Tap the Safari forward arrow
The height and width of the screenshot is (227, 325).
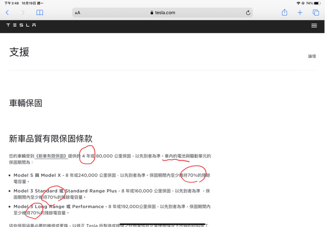pos(23,13)
